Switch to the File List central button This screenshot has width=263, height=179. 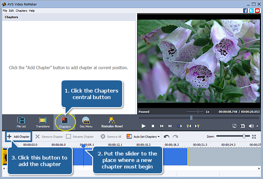pyautogui.click(x=21, y=122)
